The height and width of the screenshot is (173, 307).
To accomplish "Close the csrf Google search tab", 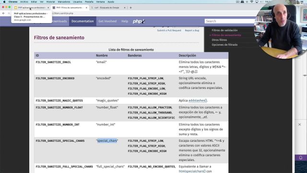I will pos(125,8).
